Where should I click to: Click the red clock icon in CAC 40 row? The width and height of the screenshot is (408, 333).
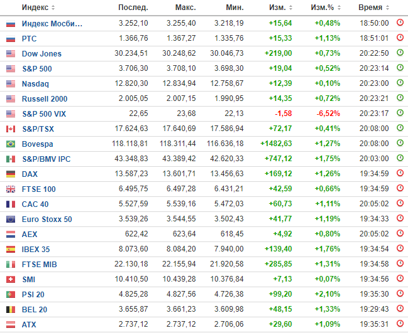tap(400, 203)
